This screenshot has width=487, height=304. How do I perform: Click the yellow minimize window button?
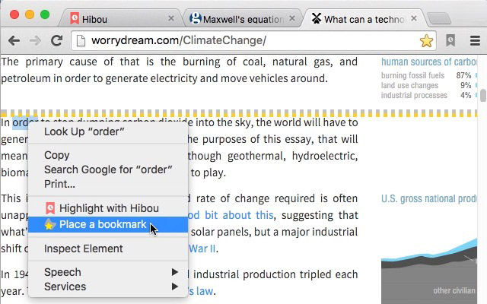coord(30,14)
